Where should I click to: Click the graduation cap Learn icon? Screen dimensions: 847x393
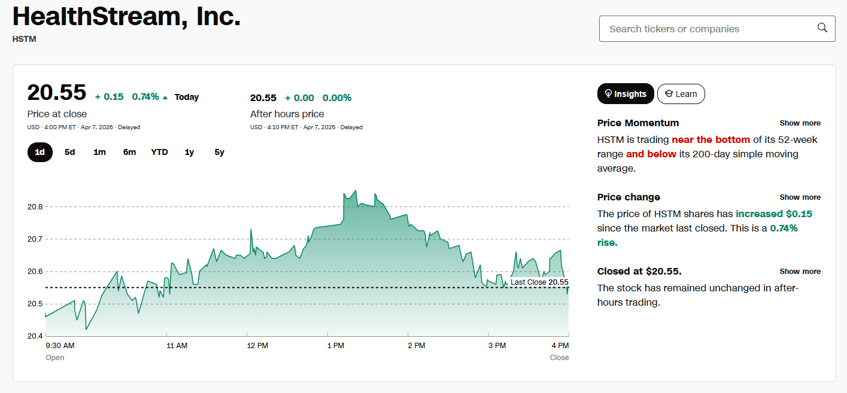(669, 94)
